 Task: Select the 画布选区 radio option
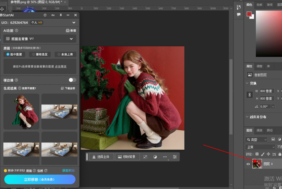pos(40,54)
